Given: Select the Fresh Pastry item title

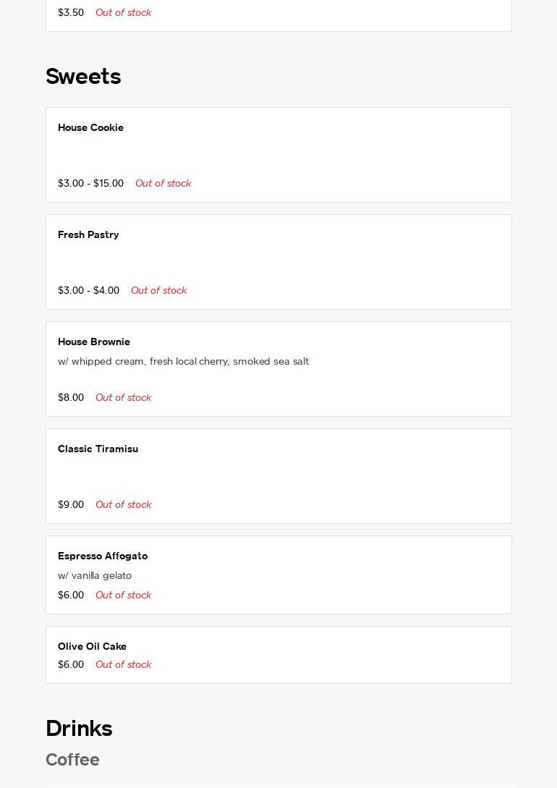Looking at the screenshot, I should pos(88,235).
